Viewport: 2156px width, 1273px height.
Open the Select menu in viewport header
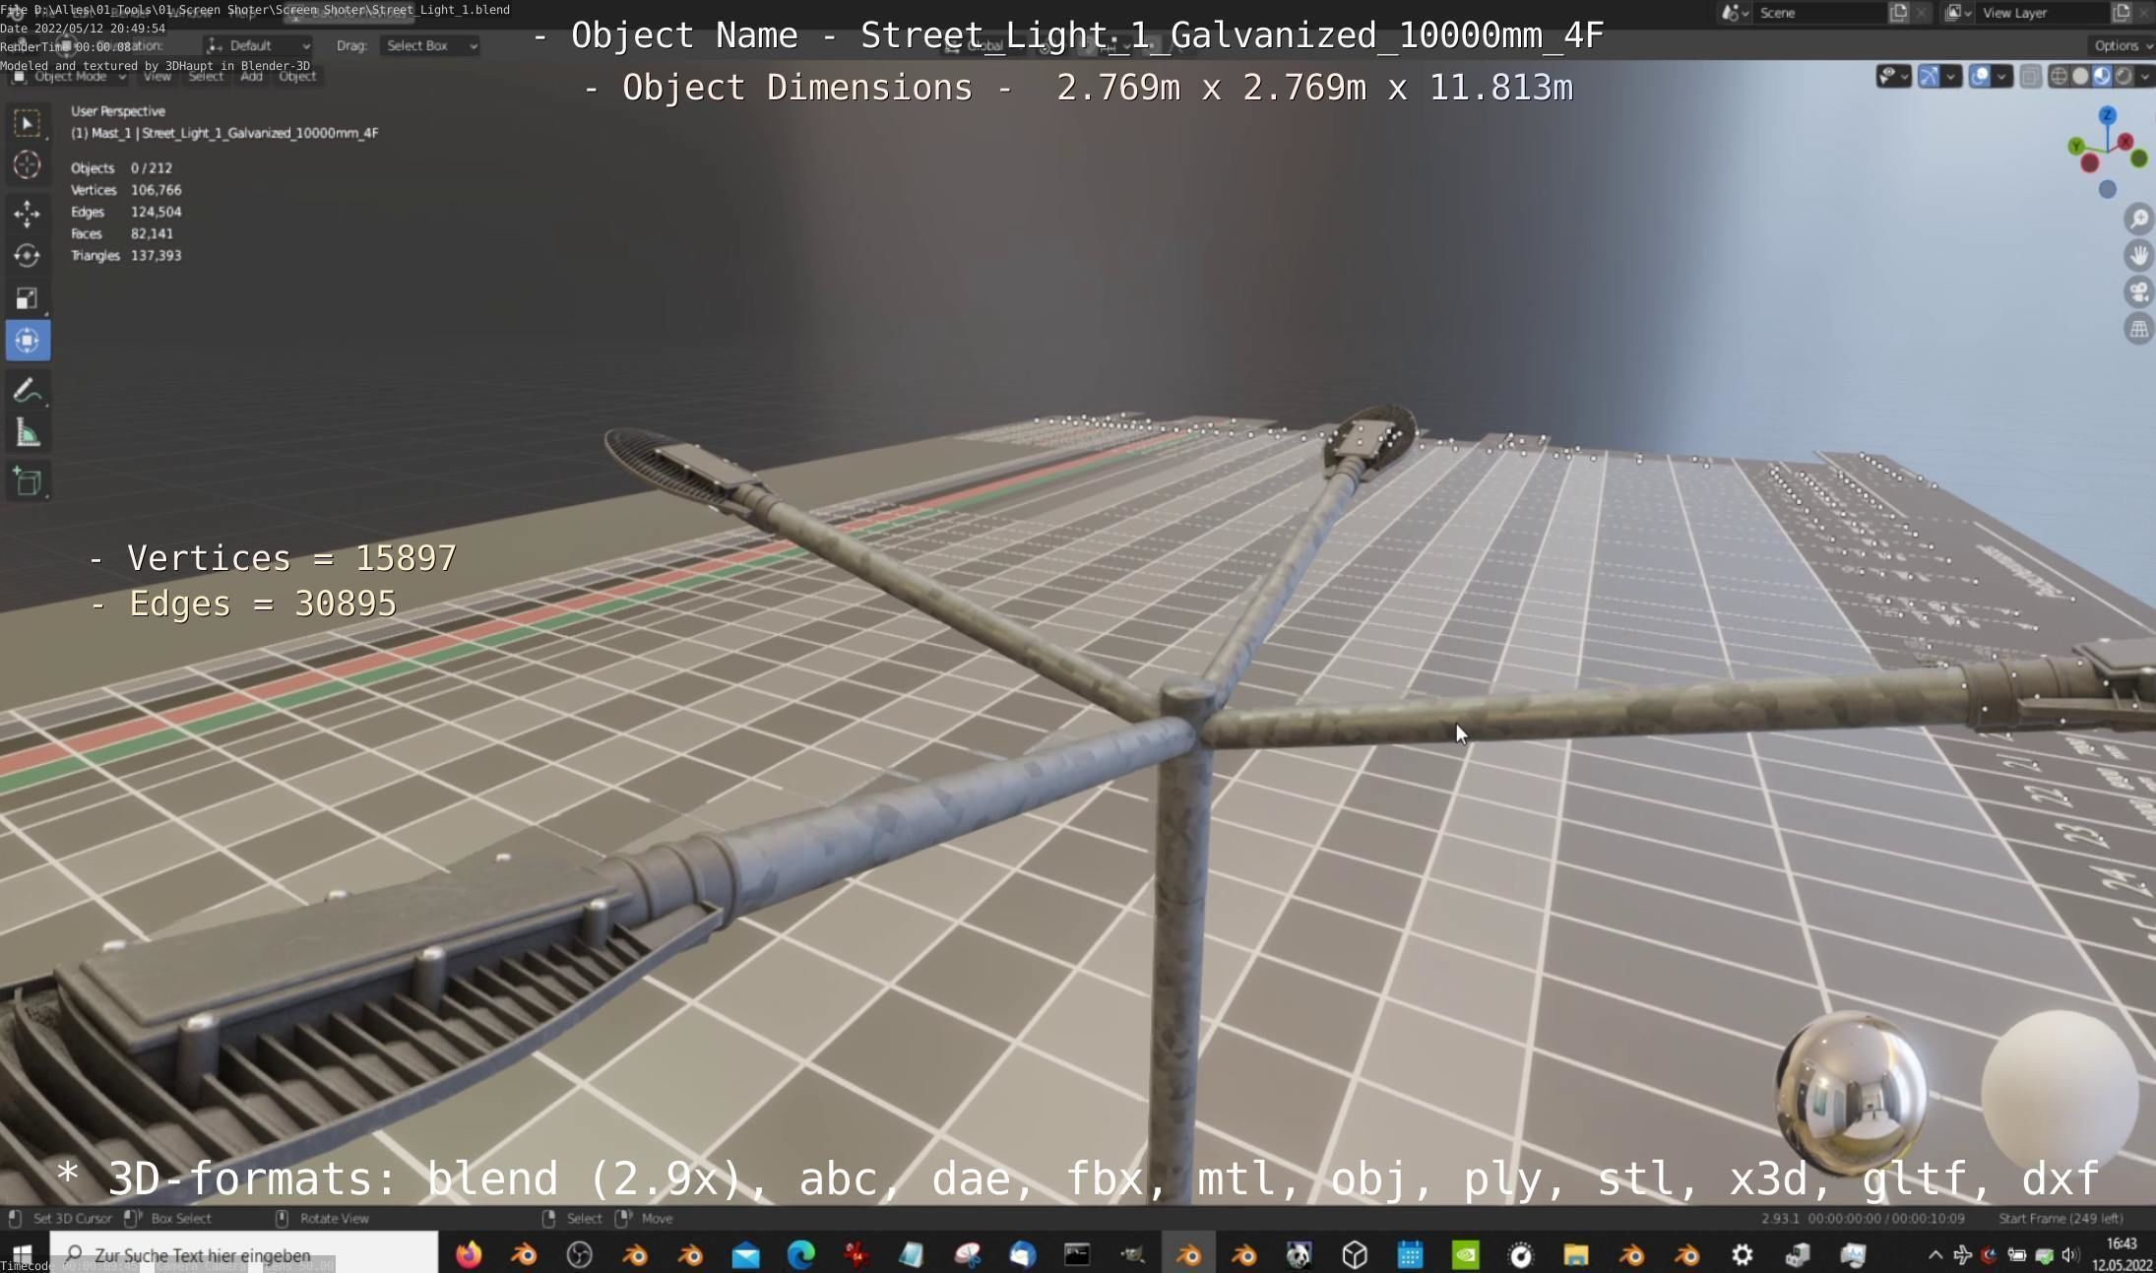[206, 76]
